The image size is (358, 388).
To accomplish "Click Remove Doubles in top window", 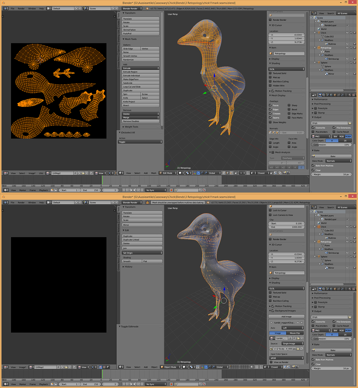I will 140,121.
